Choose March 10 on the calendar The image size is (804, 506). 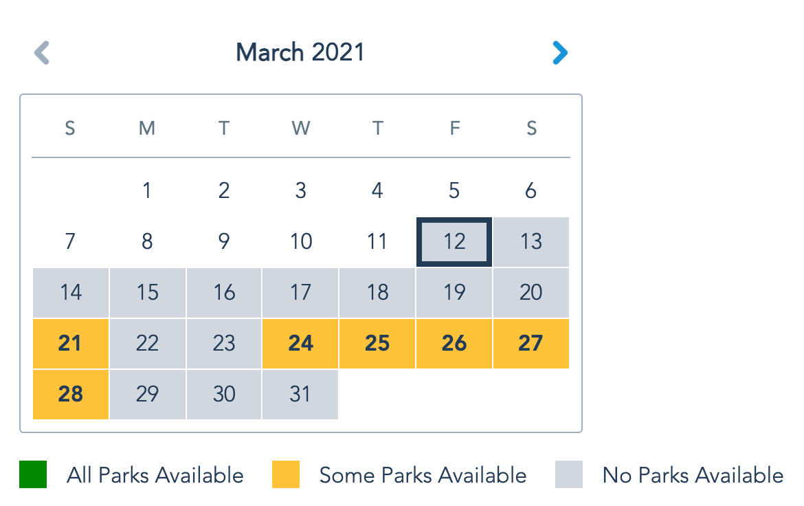[300, 242]
